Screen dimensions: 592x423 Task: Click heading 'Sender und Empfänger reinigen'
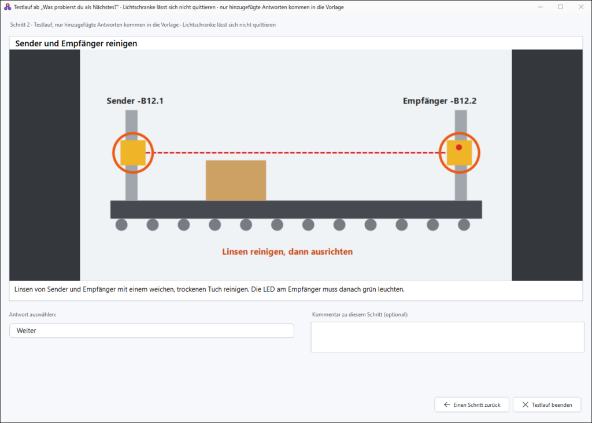(76, 43)
